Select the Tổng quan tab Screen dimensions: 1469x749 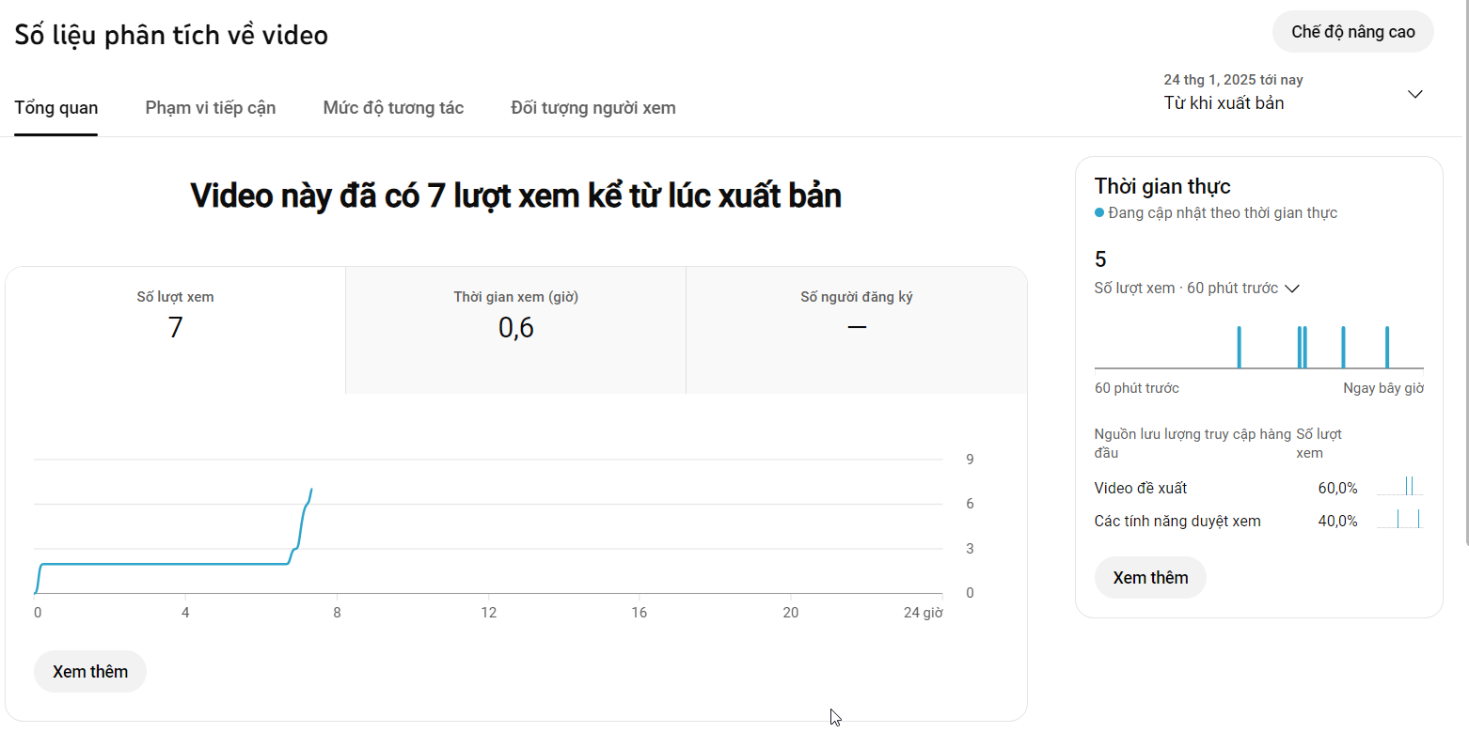coord(56,108)
